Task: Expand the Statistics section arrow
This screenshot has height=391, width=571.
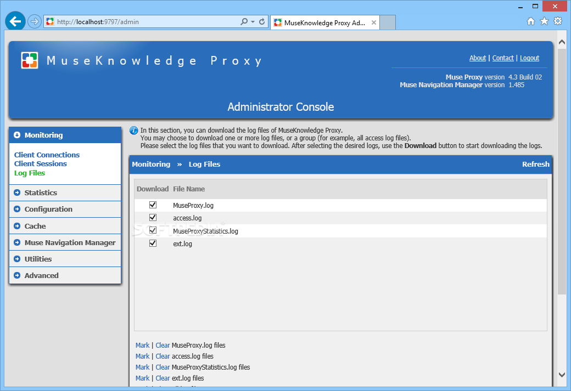Action: pos(17,192)
